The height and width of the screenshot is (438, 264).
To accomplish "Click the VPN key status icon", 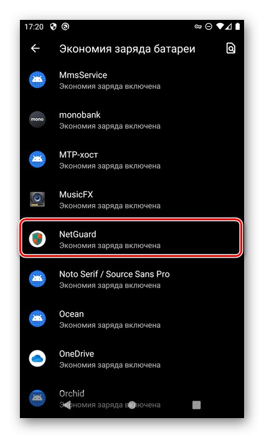I will tap(198, 27).
